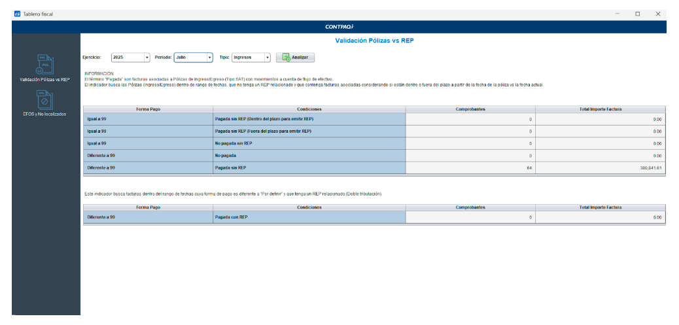Image resolution: width=679 pixels, height=325 pixels.
Task: Select the Pagada sin REP row with 64 comprobantes
Action: click(309, 168)
